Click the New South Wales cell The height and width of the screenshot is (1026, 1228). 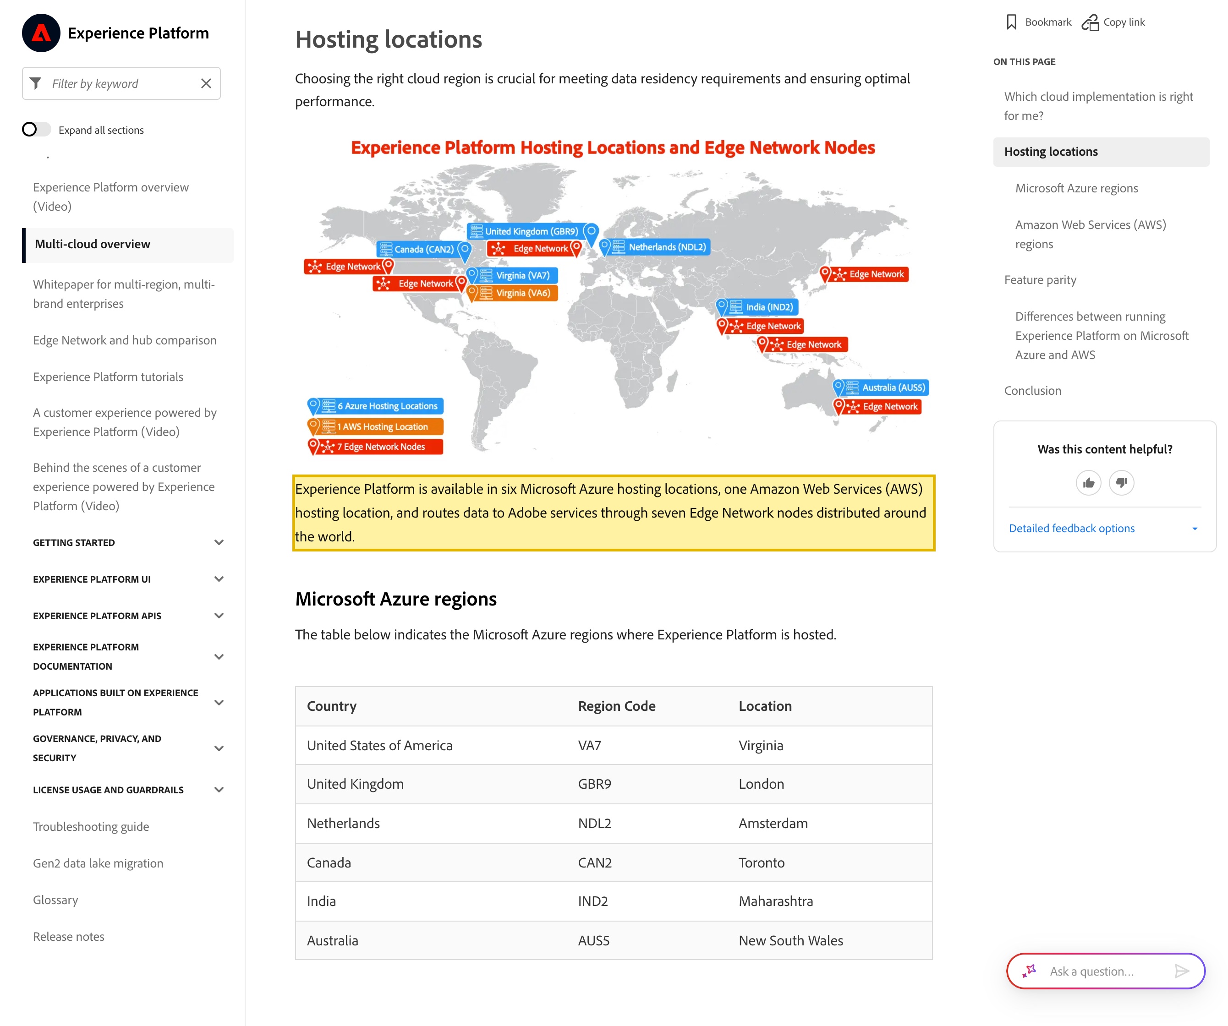[x=790, y=940]
